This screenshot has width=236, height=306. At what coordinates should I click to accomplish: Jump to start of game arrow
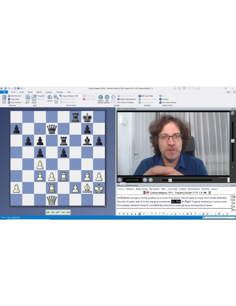point(48,212)
